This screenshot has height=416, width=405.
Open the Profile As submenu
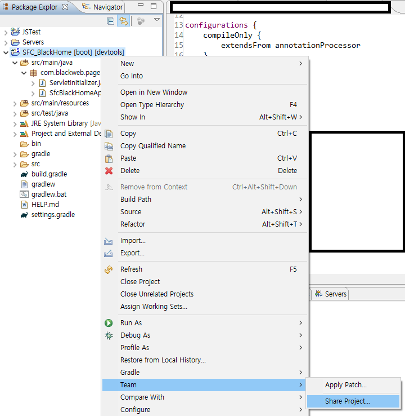[x=205, y=348]
